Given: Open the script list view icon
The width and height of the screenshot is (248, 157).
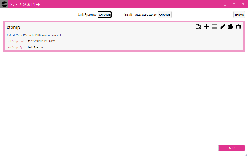Looking at the screenshot, I should tap(214, 27).
